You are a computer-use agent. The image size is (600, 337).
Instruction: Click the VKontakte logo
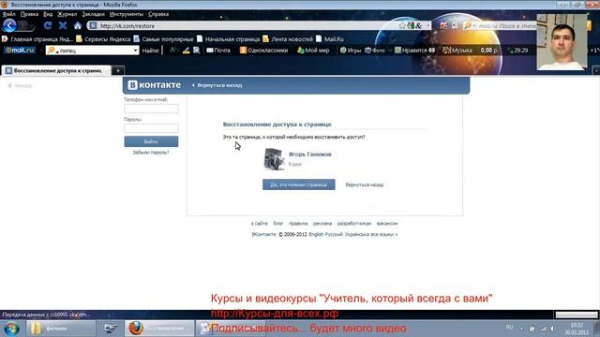pos(154,85)
